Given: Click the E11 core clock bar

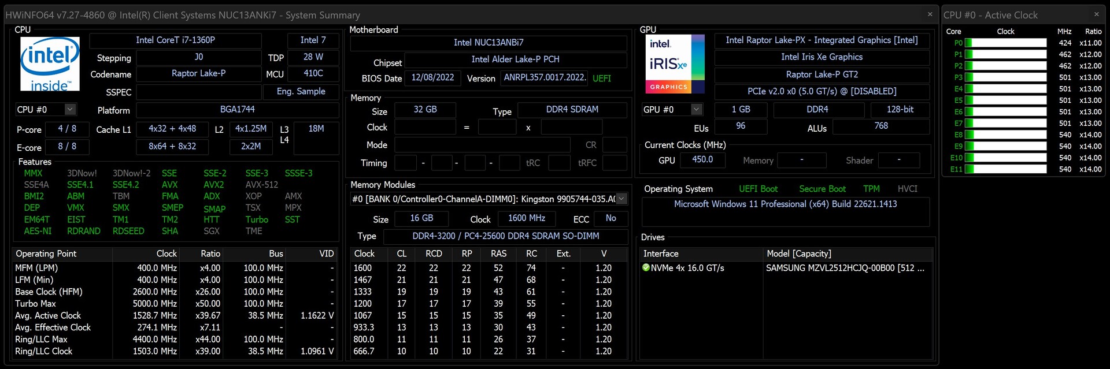Looking at the screenshot, I should (x=1006, y=169).
